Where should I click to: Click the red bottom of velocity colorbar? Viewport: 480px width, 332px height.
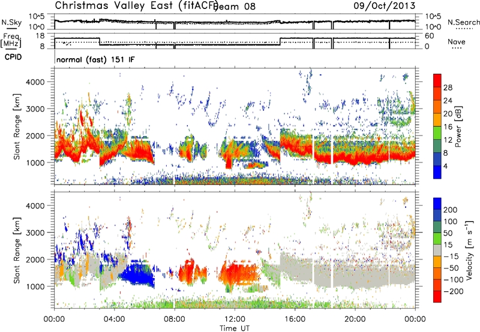click(437, 297)
